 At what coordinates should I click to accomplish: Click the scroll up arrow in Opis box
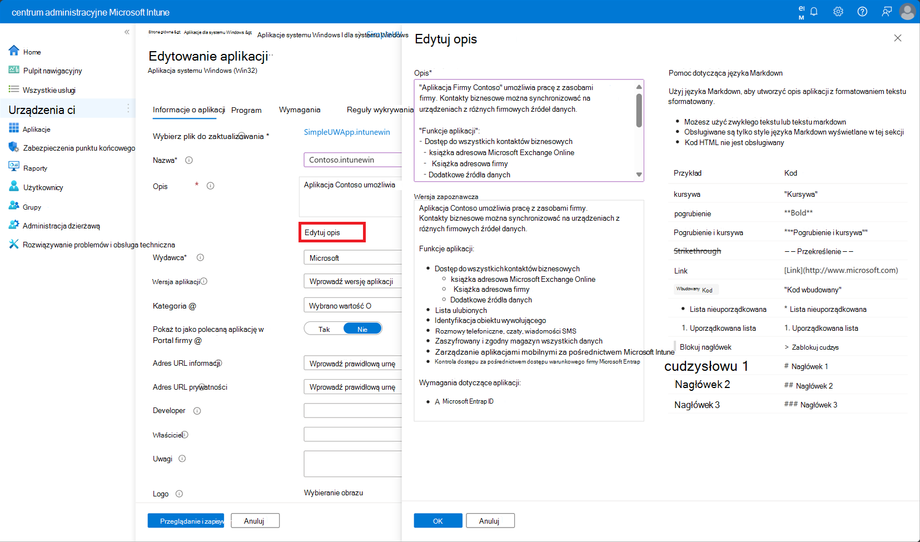[x=639, y=87]
